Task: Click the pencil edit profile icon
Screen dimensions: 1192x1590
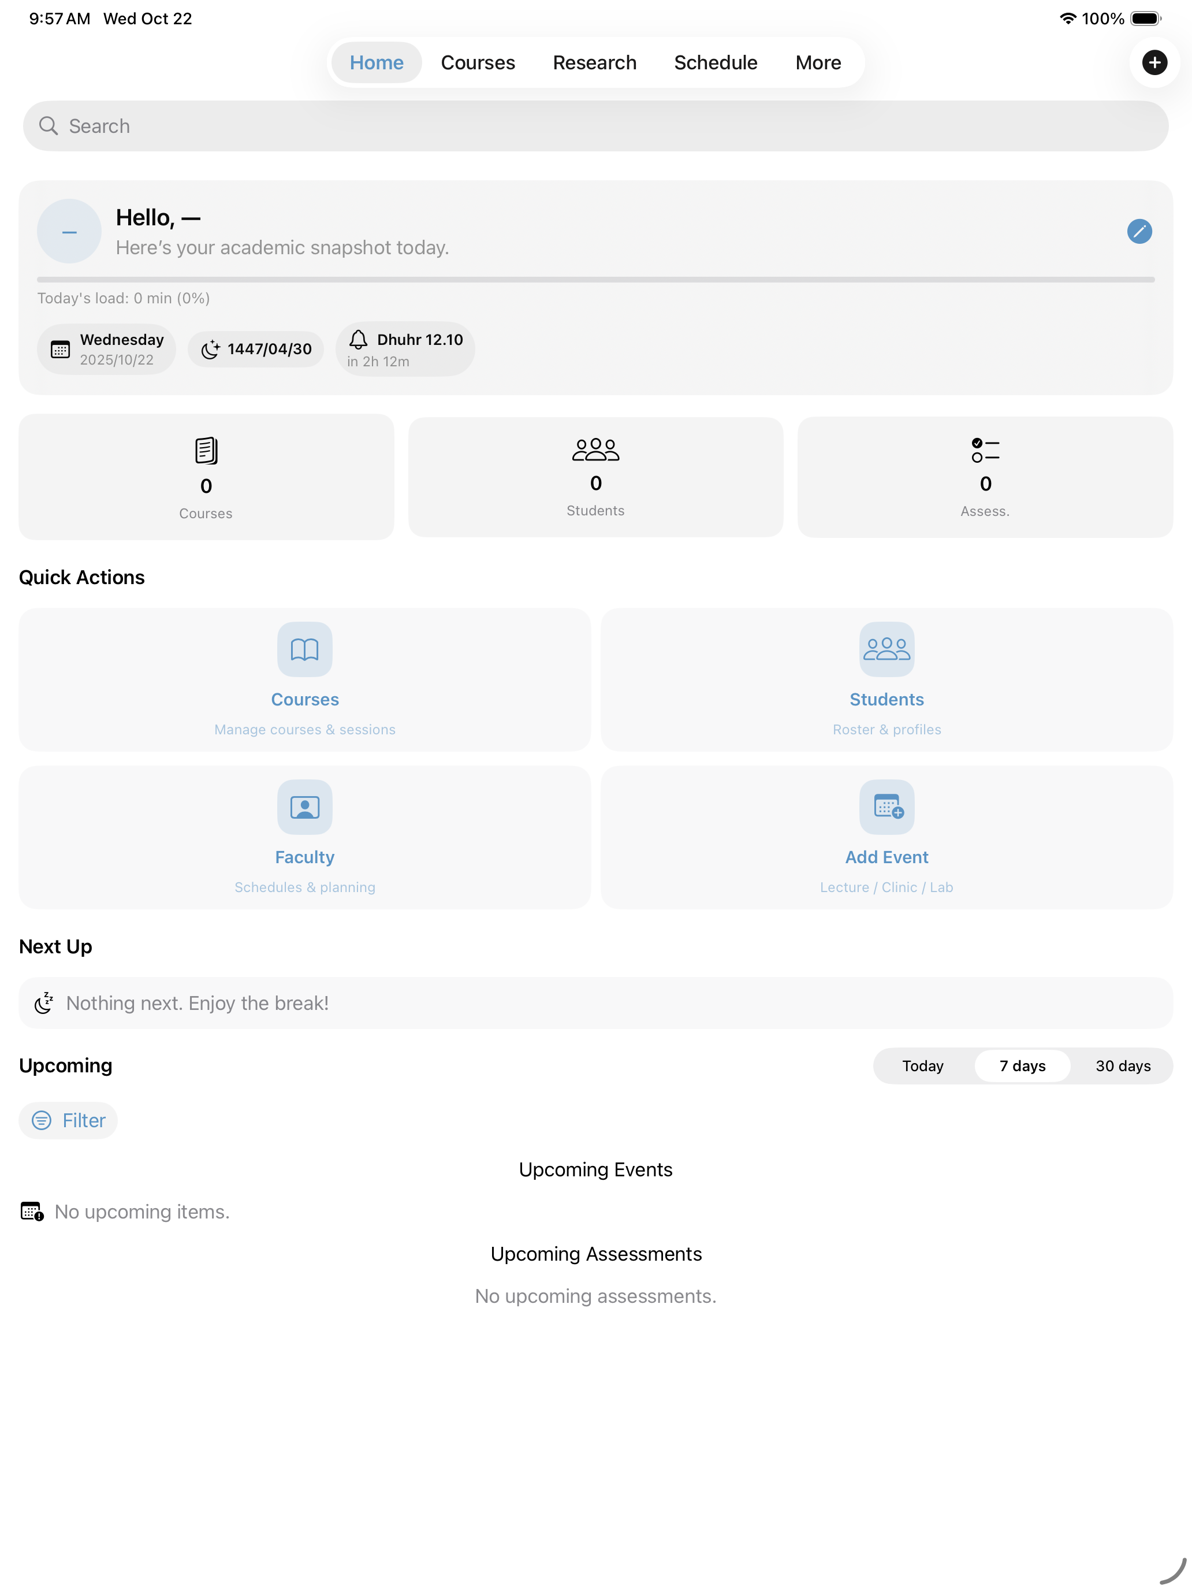Action: (1139, 232)
